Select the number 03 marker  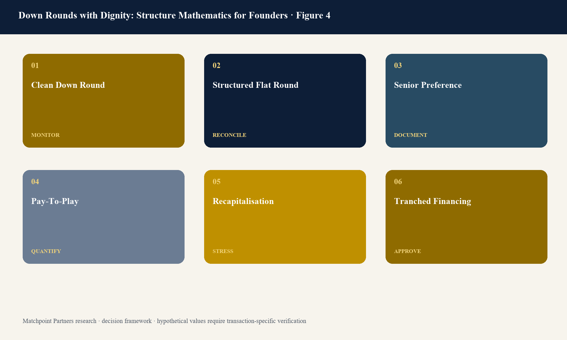(398, 65)
